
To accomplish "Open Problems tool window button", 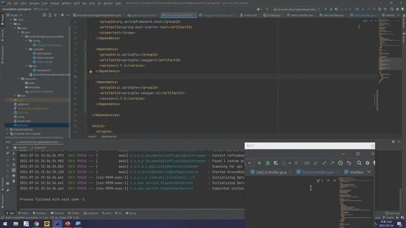I will click(39, 213).
